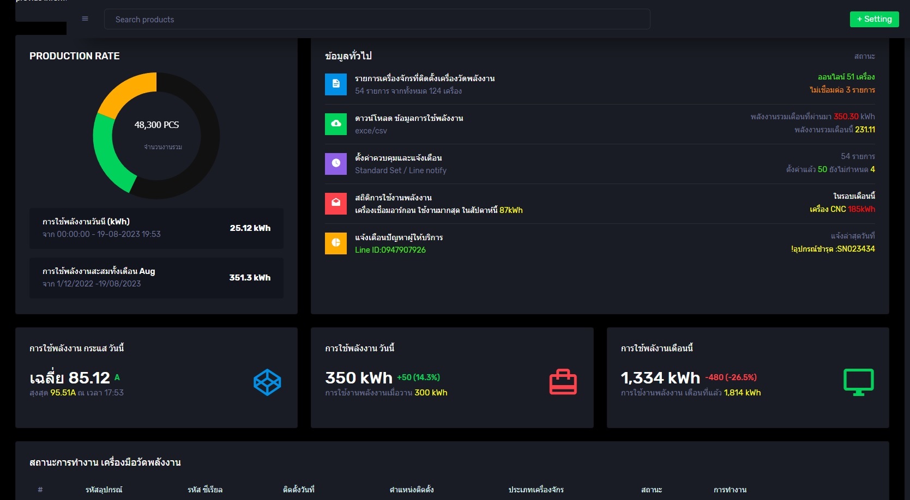The width and height of the screenshot is (910, 500).
Task: Click the blue document icon for machine list
Action: tap(336, 84)
